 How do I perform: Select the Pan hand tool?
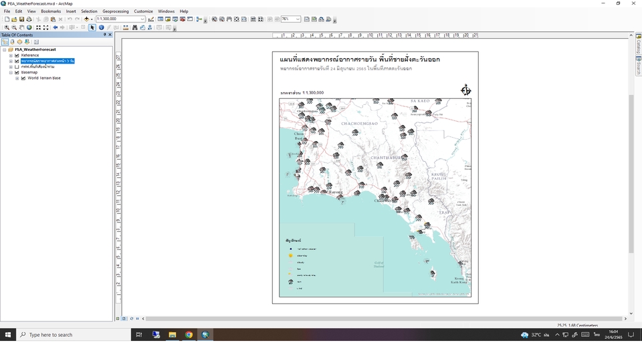coord(21,27)
